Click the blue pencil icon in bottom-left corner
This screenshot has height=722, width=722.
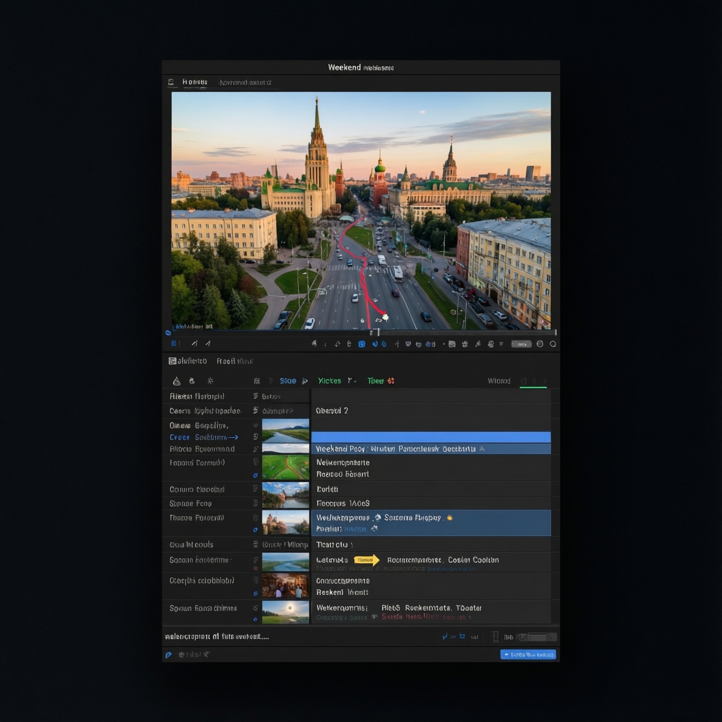tap(169, 655)
